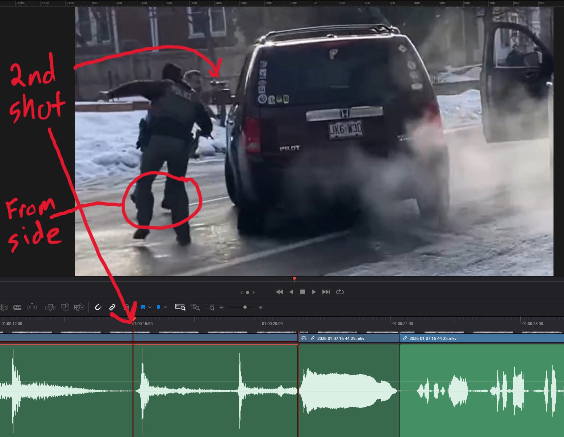Click the timeline zoom slider handle

[245, 307]
